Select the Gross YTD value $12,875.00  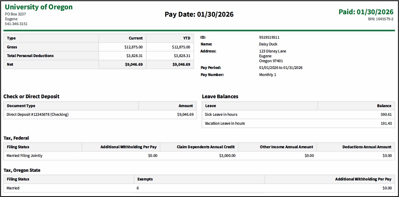181,47
